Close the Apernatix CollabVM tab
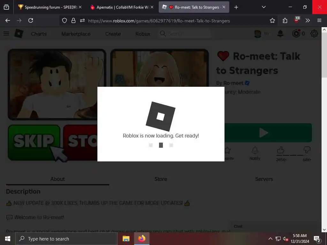The image size is (327, 245). click(x=152, y=7)
